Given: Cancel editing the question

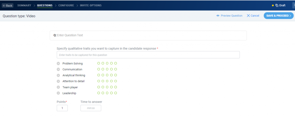Looking at the screenshot, I should click(253, 16).
